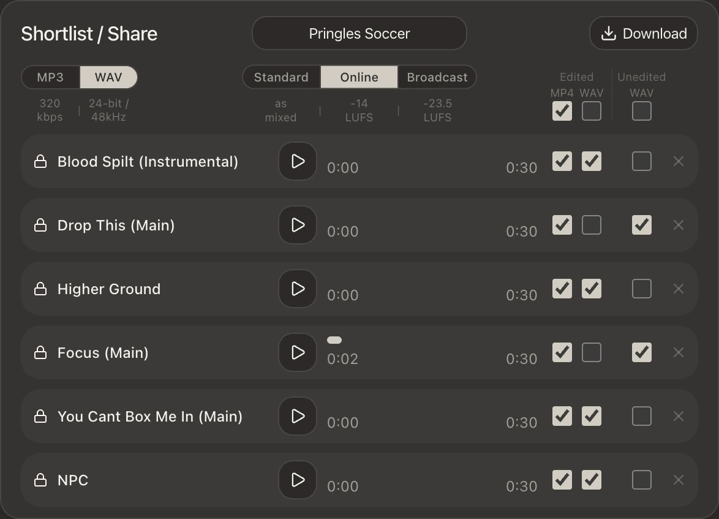
Task: Check Unedited WAV for NPC
Action: (x=641, y=480)
